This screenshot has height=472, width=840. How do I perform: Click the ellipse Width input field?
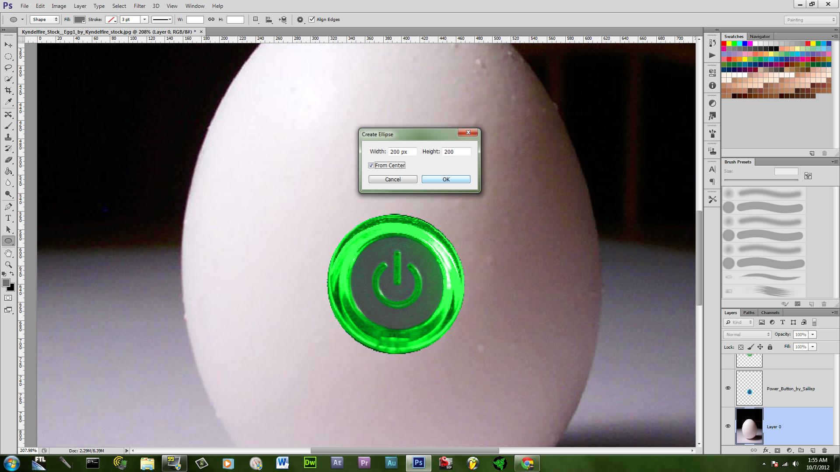(402, 152)
